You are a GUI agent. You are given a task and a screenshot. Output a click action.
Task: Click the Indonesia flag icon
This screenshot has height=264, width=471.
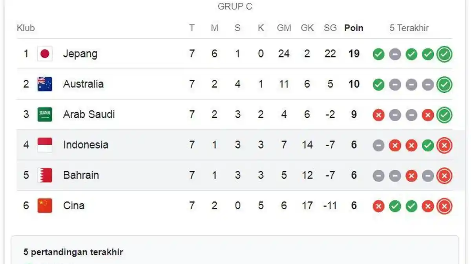(45, 145)
